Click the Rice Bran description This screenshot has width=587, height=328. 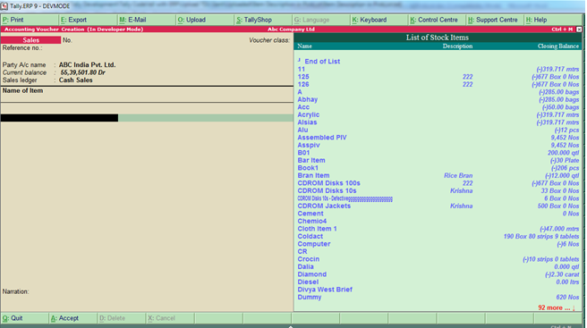coord(458,175)
